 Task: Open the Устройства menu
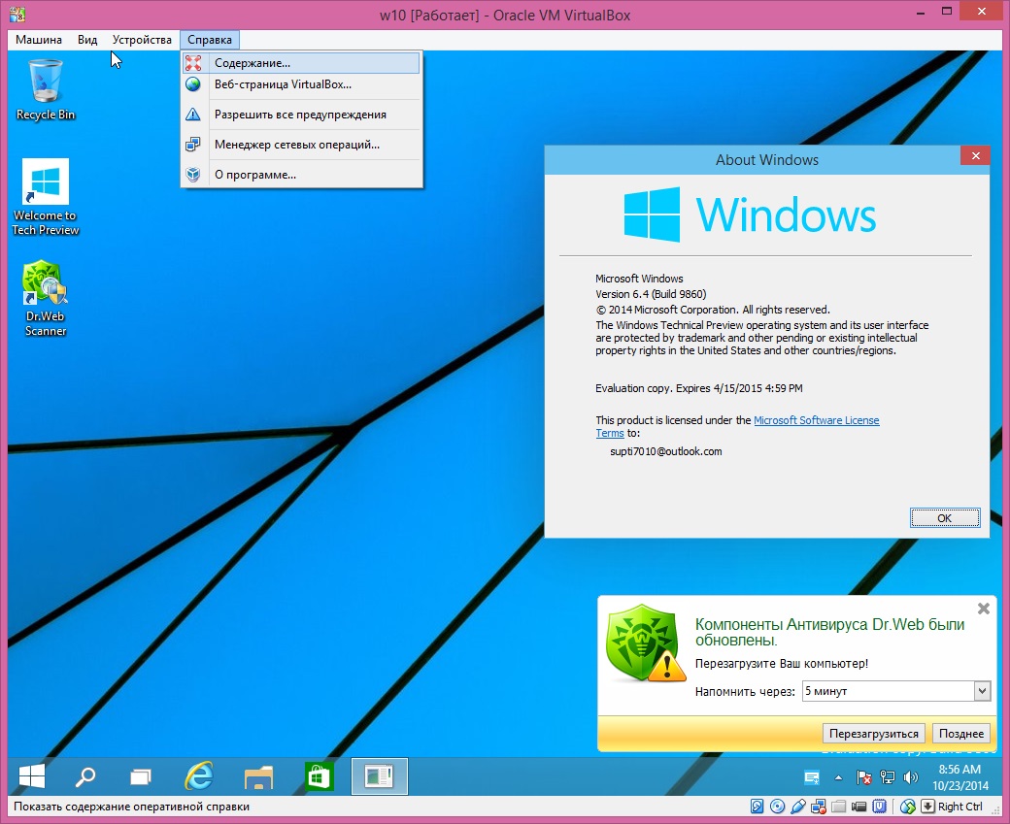[x=142, y=40]
